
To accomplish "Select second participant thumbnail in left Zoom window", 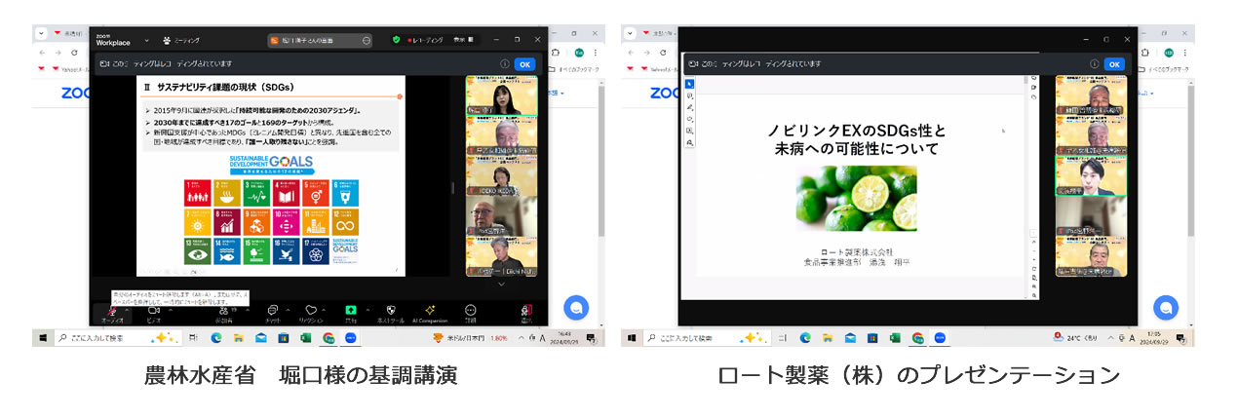I will tap(501, 137).
